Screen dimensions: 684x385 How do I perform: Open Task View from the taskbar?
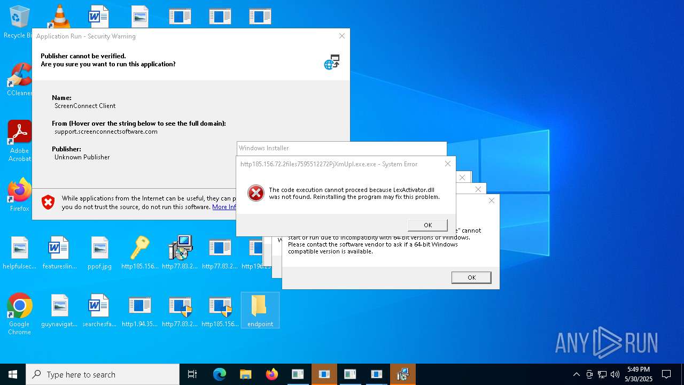point(192,374)
